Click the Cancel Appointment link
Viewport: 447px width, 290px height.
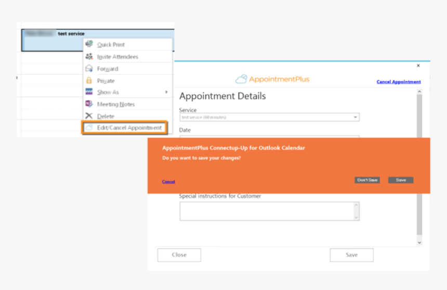[399, 82]
